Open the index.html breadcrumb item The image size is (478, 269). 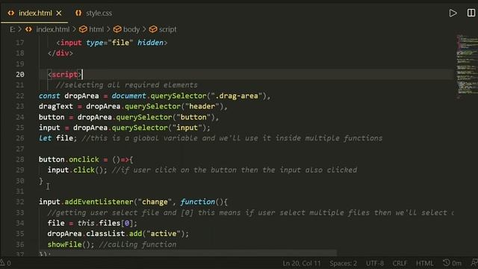point(53,29)
